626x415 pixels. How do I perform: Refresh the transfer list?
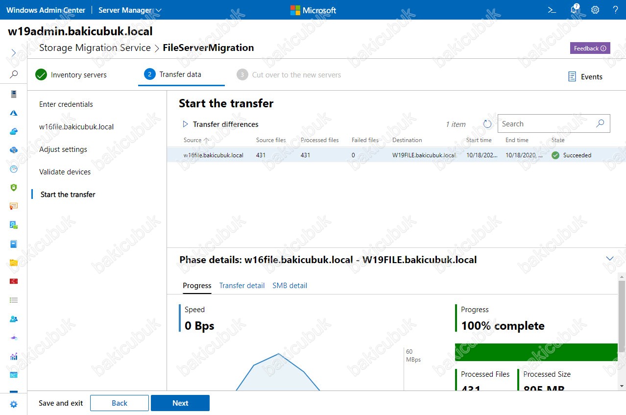click(487, 124)
